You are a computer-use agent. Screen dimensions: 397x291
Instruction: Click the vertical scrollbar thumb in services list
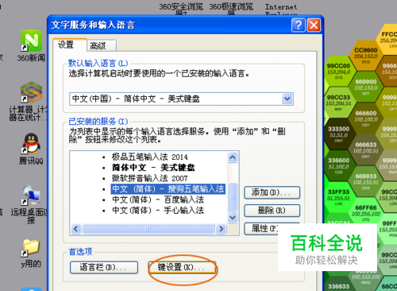coord(233,196)
